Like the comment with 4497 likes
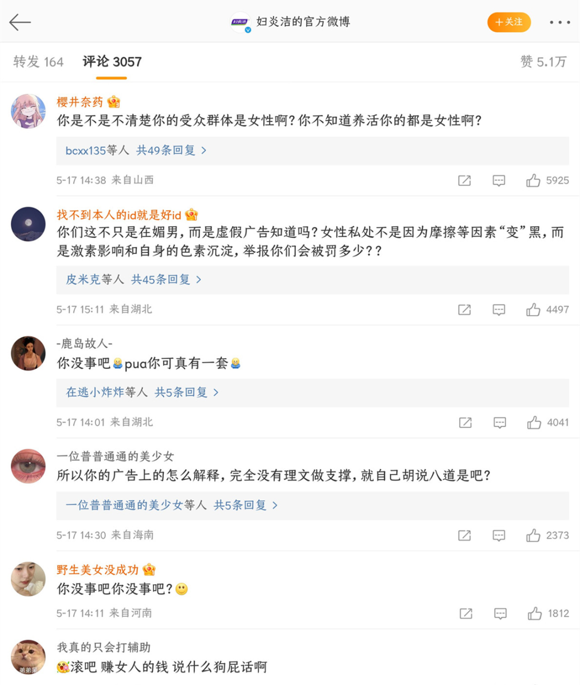Screen dimensions: 580x685 pos(533,310)
